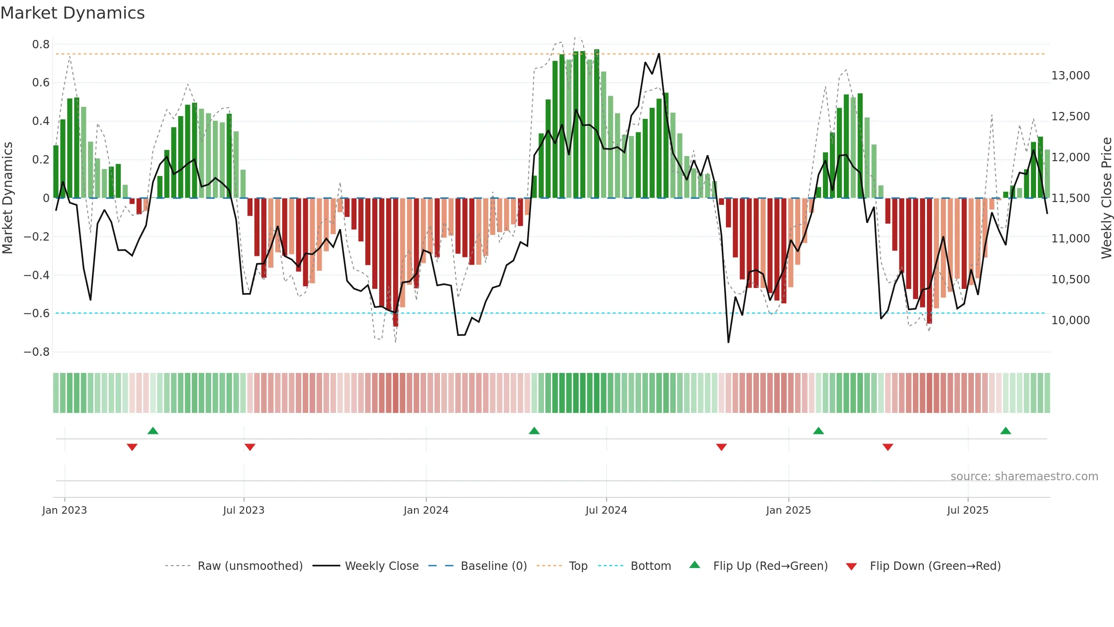Image resolution: width=1114 pixels, height=627 pixels.
Task: Toggle the Baseline (0) legend entry
Action: tap(478, 566)
